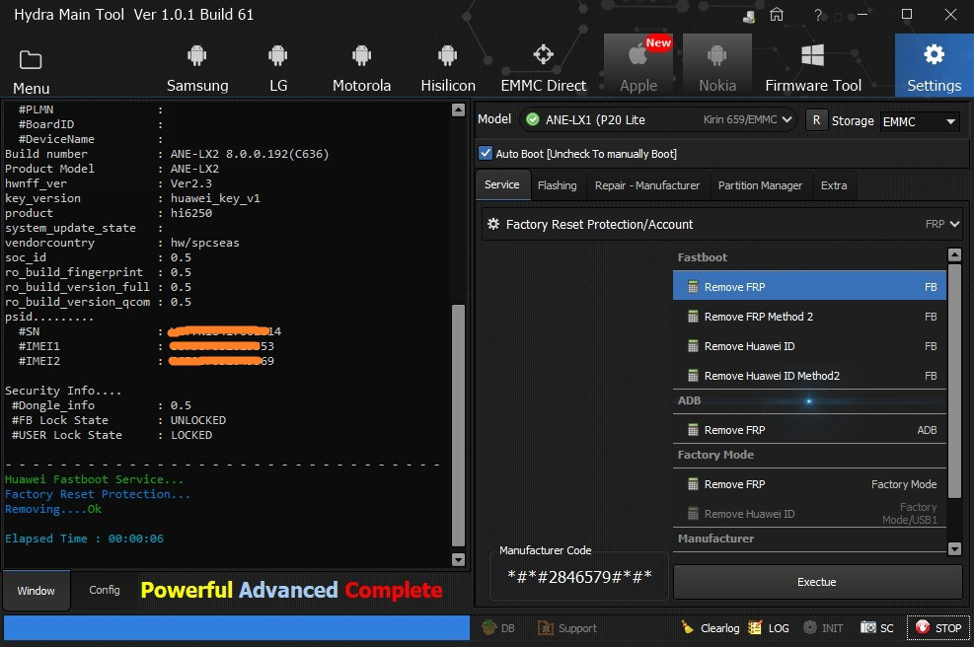Click the home icon in title bar
The height and width of the screenshot is (647, 974).
[777, 14]
